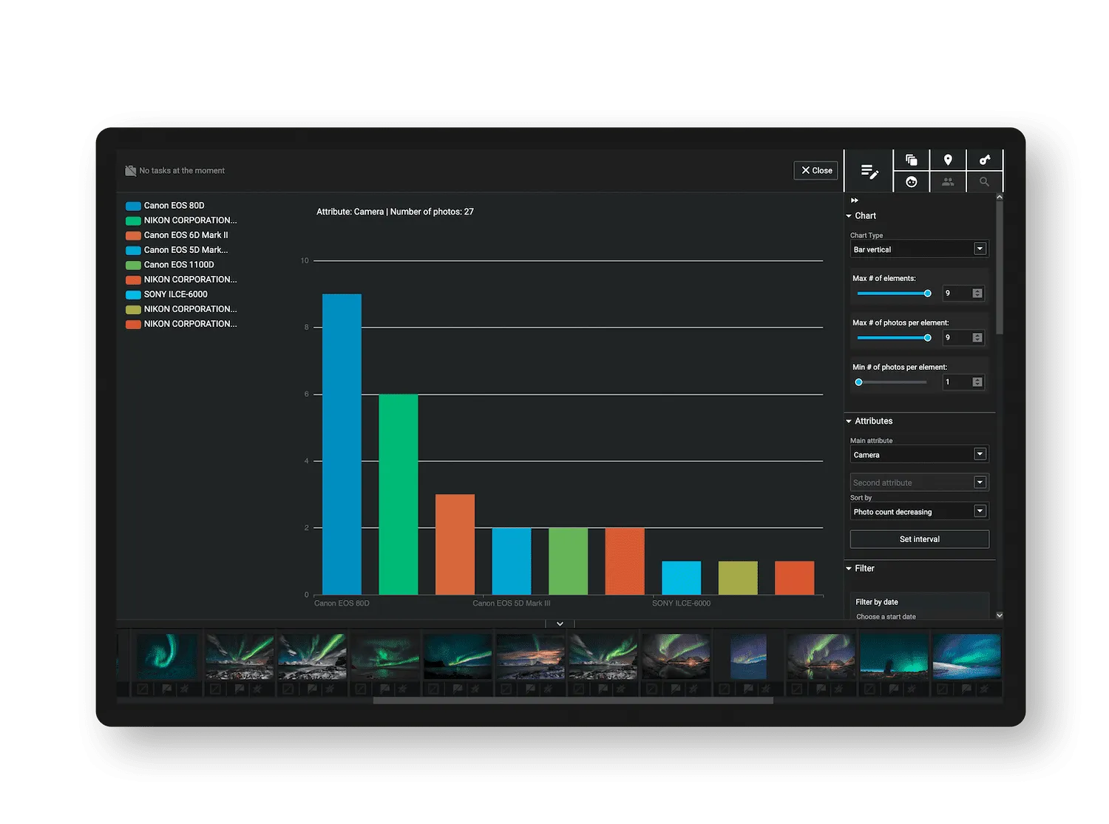The height and width of the screenshot is (824, 1109).
Task: Open the Sort by dropdown
Action: coord(919,511)
